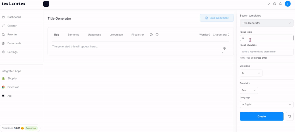295x132 pixels.
Task: Click the Shopify bag icon
Action: pyautogui.click(x=3, y=78)
